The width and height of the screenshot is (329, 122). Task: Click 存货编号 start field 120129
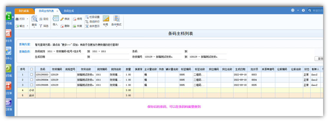pyautogui.click(x=163, y=57)
